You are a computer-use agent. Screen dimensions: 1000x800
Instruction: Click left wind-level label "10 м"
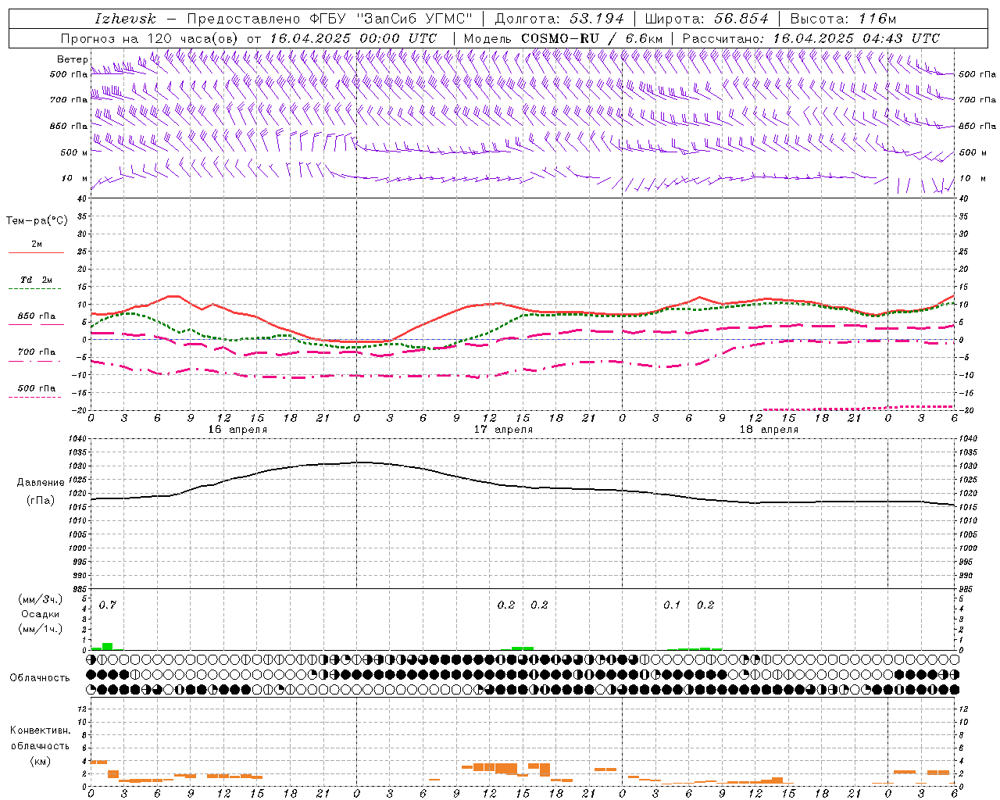(74, 178)
